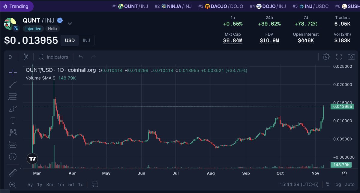Enter fullscreen chart mode
This screenshot has height=193, width=360.
(x=339, y=57)
